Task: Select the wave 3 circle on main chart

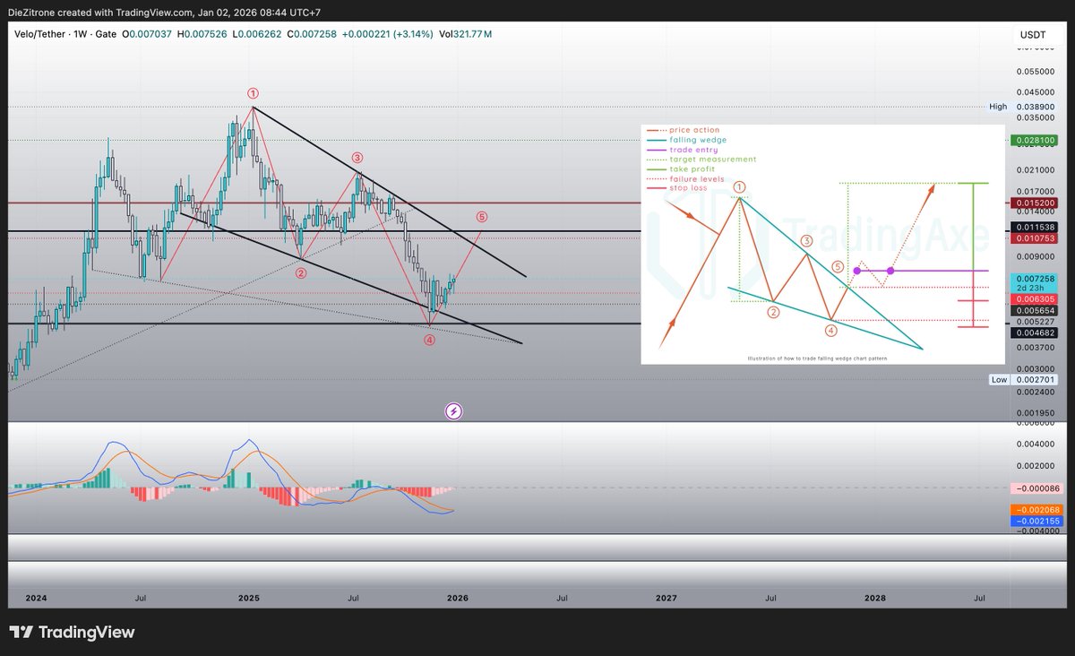Action: [x=357, y=158]
